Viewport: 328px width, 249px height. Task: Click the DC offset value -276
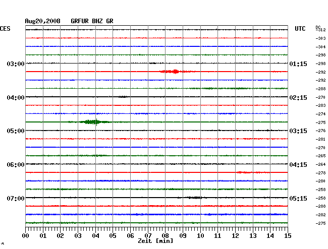click(x=320, y=131)
